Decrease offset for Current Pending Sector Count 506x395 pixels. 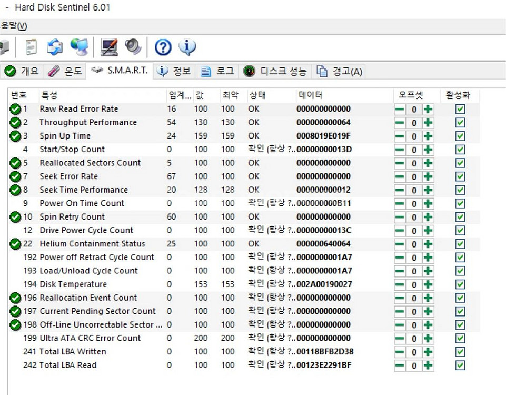click(x=400, y=312)
